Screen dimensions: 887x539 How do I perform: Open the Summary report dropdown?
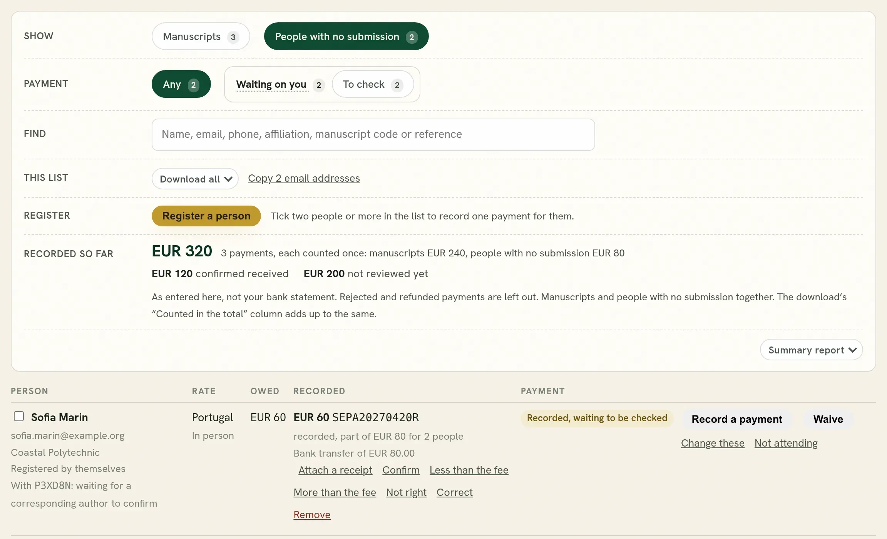tap(811, 350)
